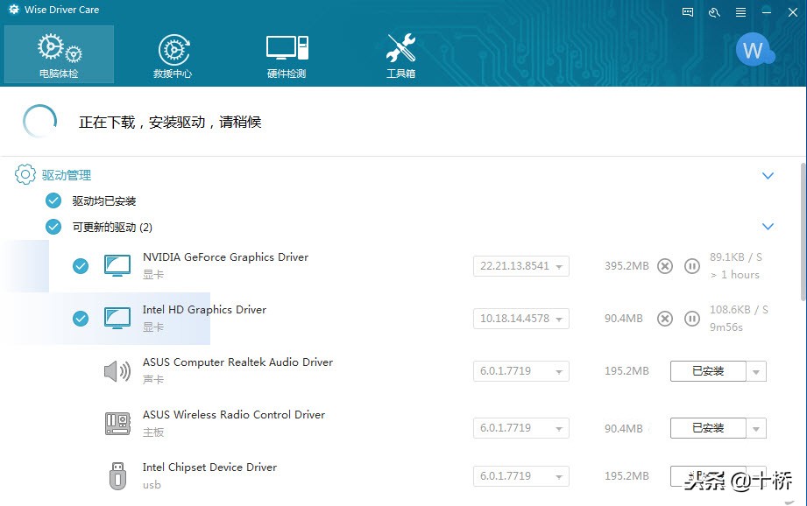This screenshot has height=506, width=807.
Task: Open the 救援中心 (Rescue Center) section
Action: (173, 53)
